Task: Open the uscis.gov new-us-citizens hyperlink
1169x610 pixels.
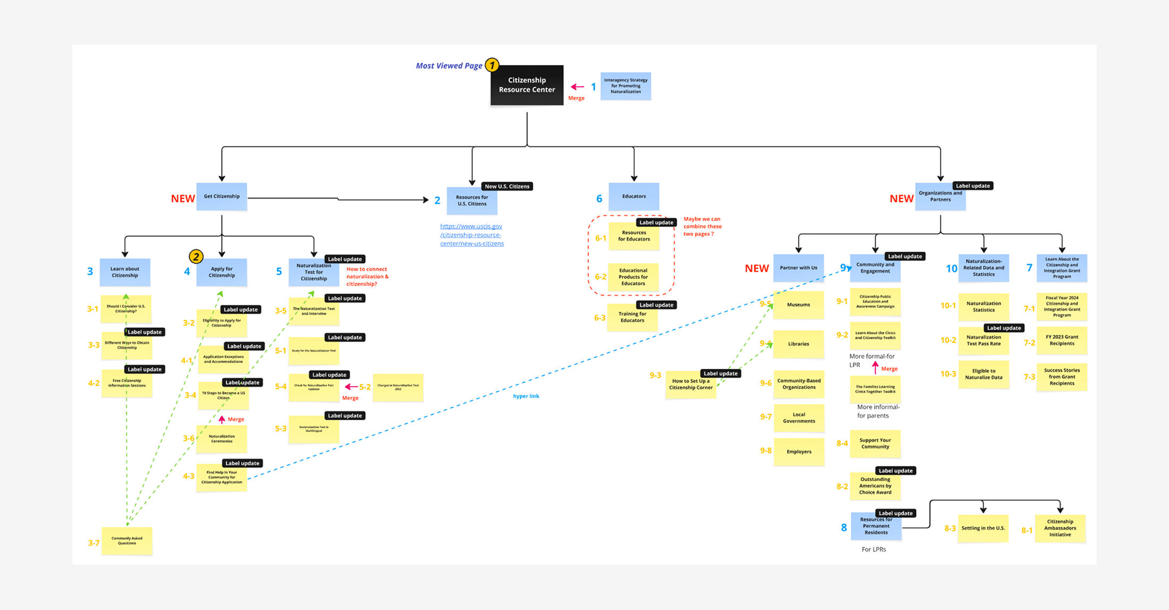Action: [471, 235]
